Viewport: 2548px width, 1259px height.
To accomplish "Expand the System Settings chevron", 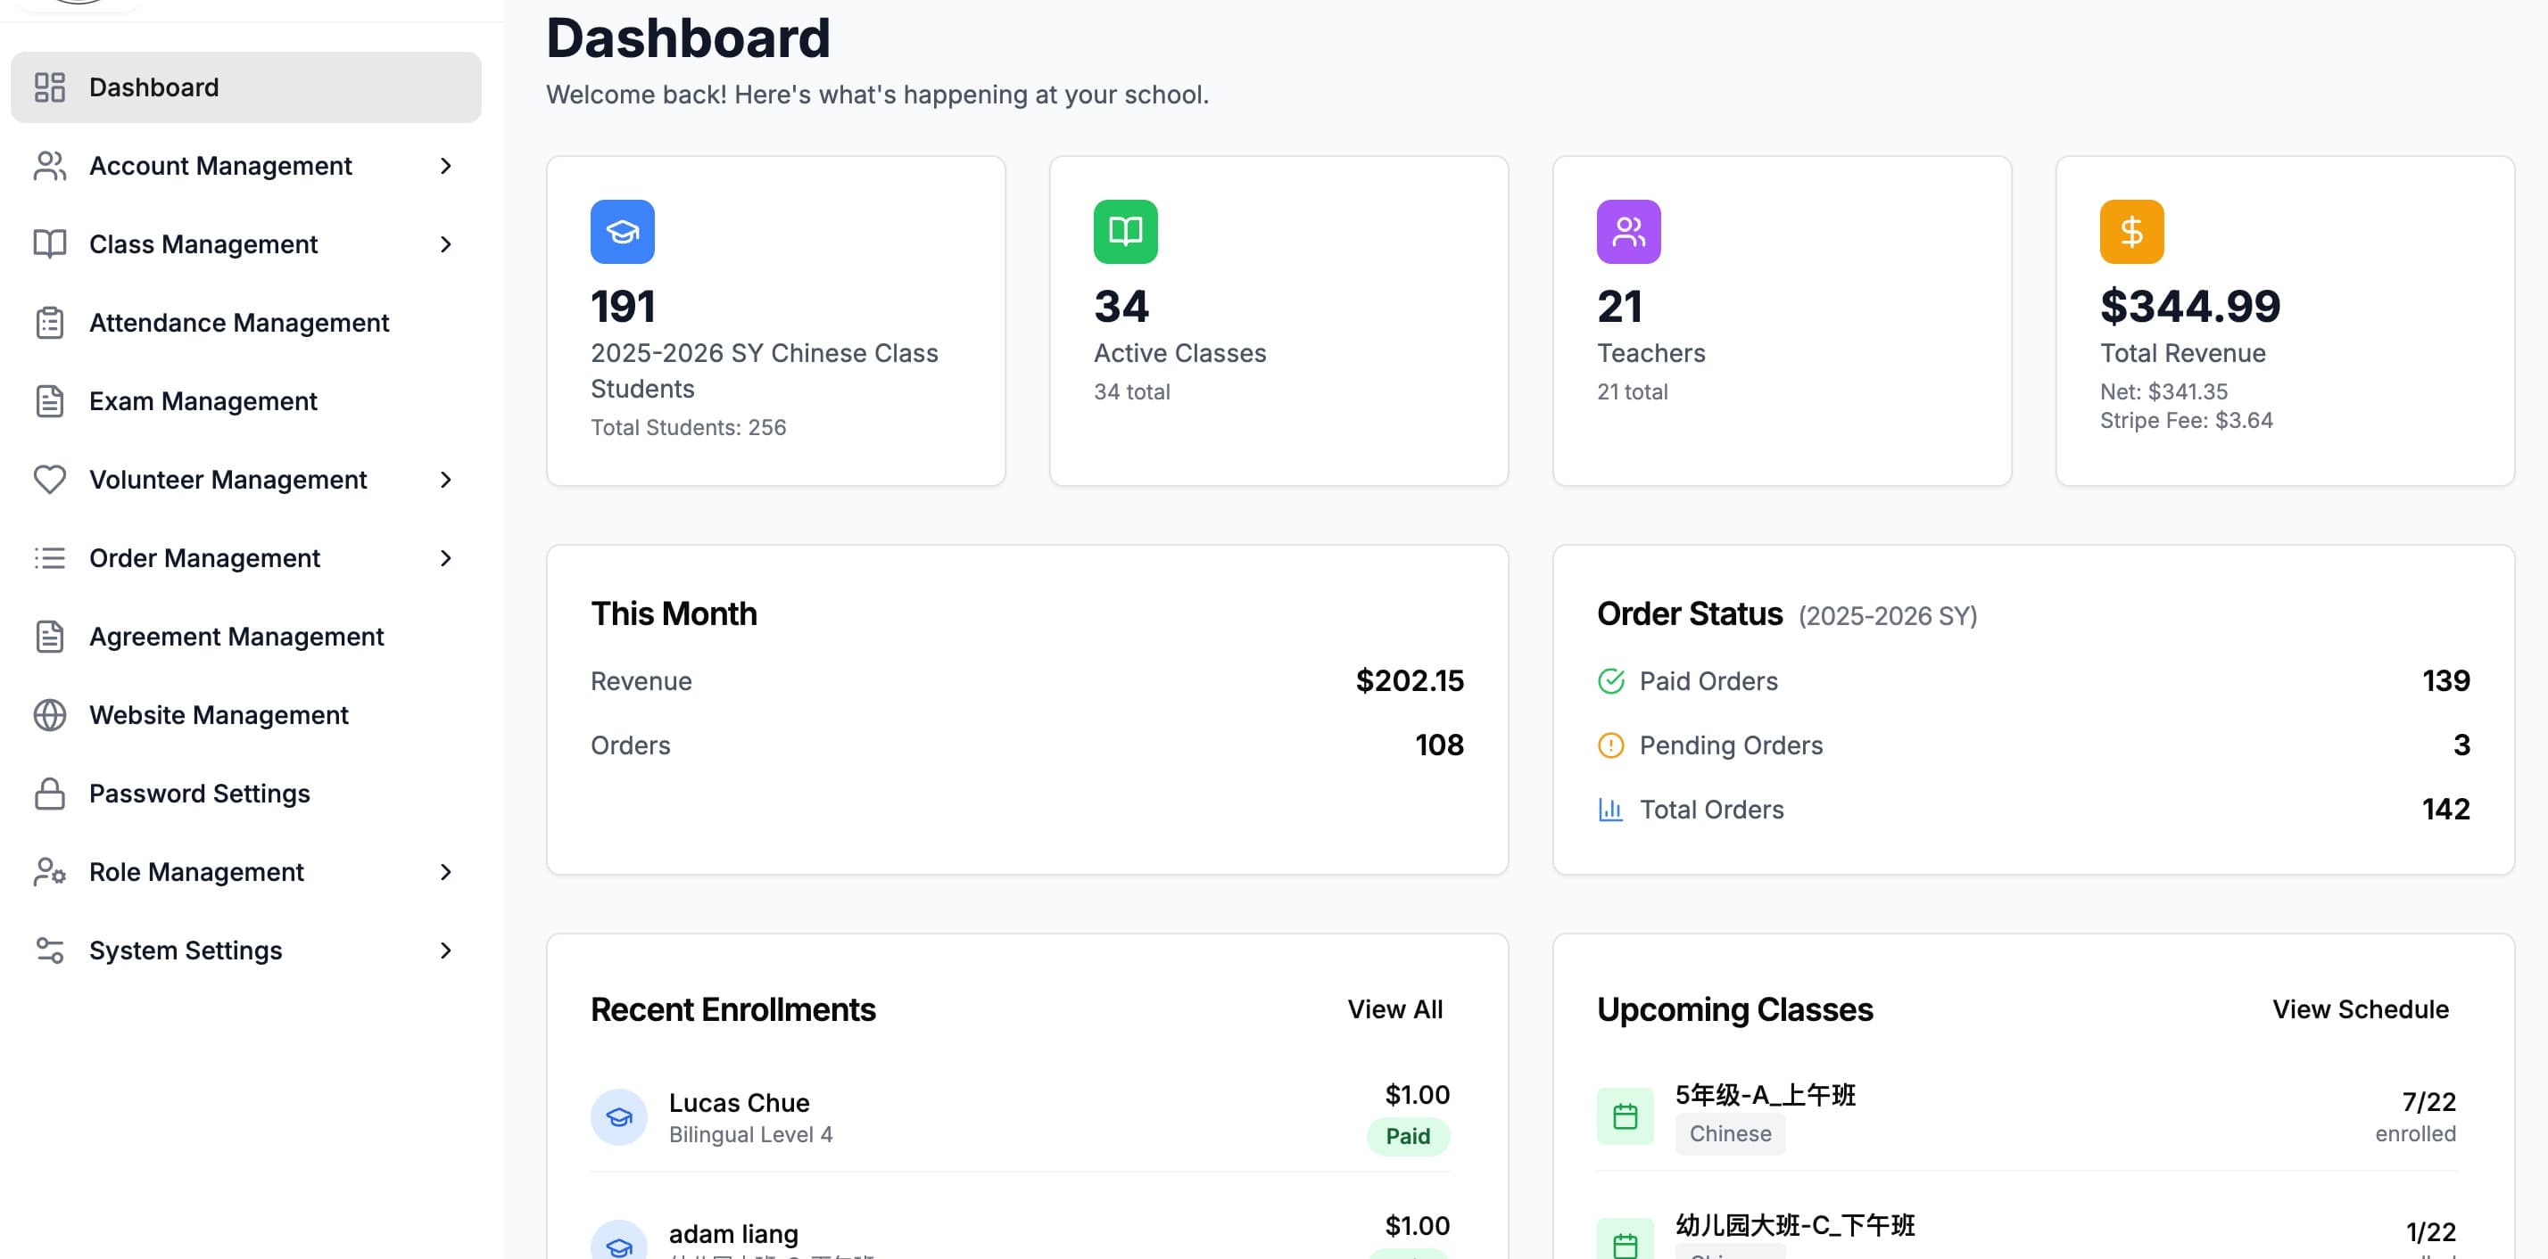I will (x=445, y=950).
